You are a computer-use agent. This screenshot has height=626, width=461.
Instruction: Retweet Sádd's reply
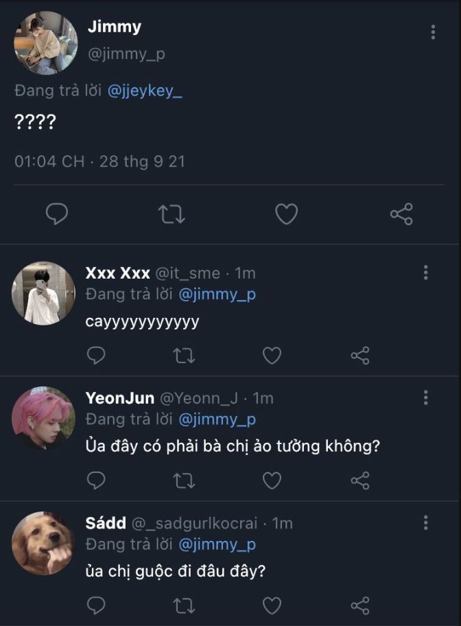click(x=185, y=605)
